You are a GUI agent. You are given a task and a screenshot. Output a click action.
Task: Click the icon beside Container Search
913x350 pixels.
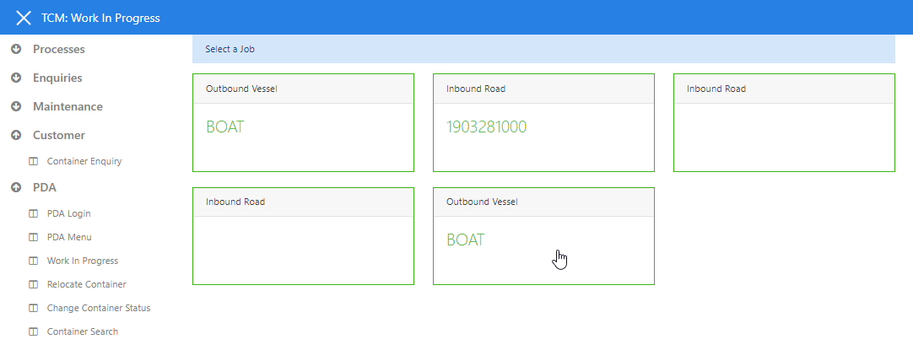coord(33,331)
